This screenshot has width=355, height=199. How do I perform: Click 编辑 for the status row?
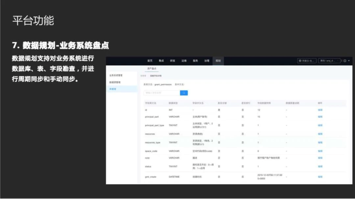[320, 166]
